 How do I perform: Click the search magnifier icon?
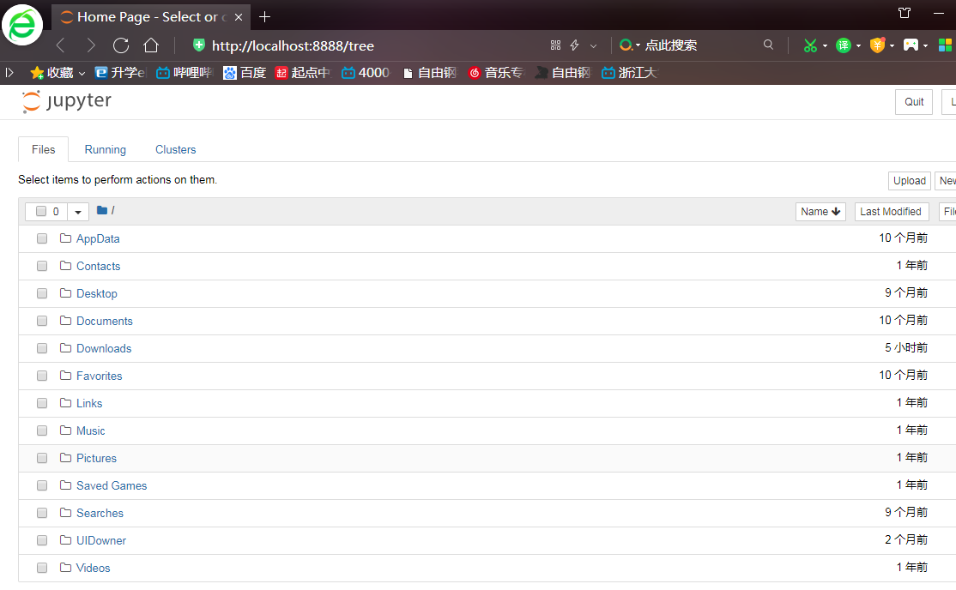[x=768, y=45]
